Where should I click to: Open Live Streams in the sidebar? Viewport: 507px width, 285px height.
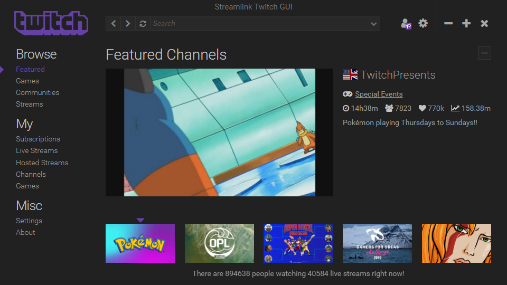[x=37, y=150]
